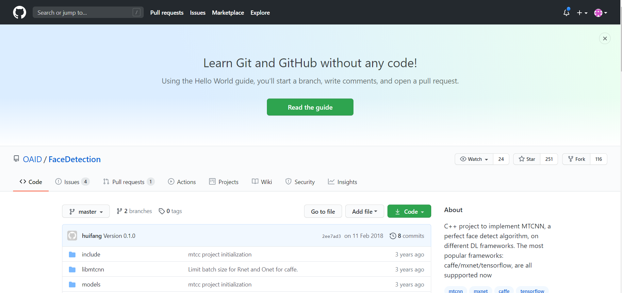This screenshot has height=293, width=622.
Task: Click huifang's avatar image
Action: click(x=72, y=236)
